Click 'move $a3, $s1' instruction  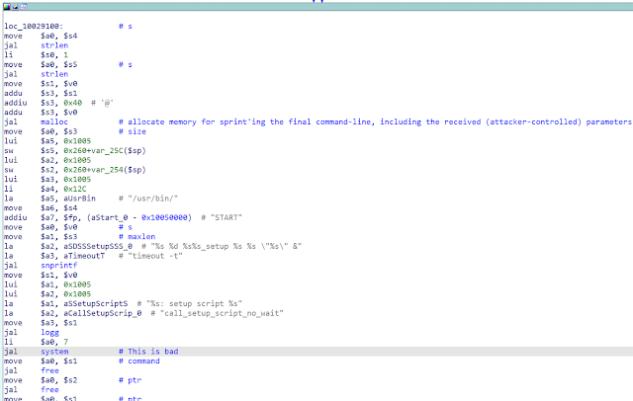click(41, 323)
